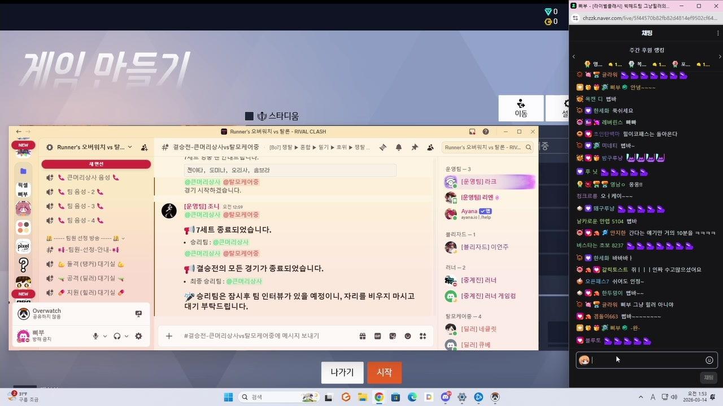Open the gift picker in Discord message bar
Screen dimensions: 723x406
pos(362,336)
